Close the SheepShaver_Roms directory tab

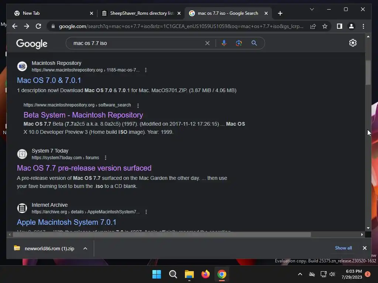coord(179,13)
